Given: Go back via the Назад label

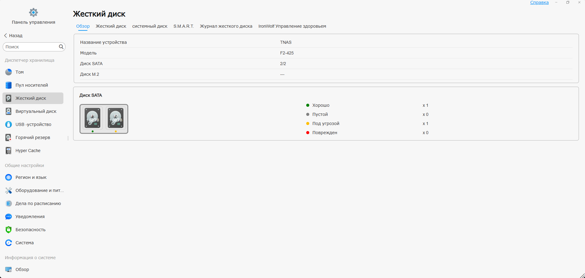Looking at the screenshot, I should pyautogui.click(x=16, y=36).
